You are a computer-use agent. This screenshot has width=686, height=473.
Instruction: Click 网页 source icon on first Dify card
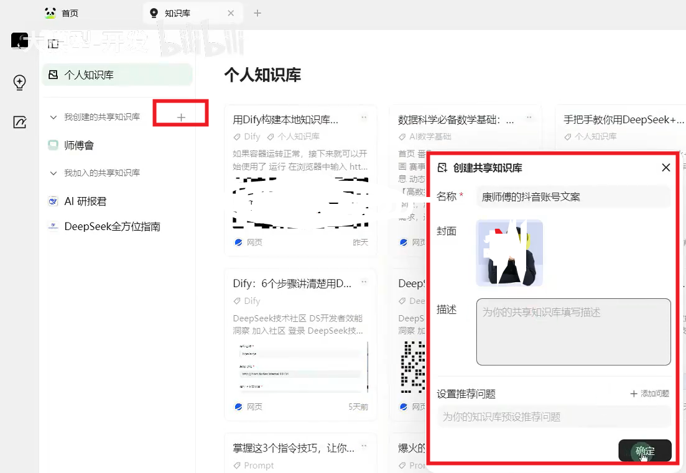[238, 242]
